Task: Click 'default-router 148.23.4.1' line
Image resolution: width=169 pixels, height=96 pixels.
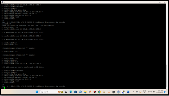Action: coord(19,77)
